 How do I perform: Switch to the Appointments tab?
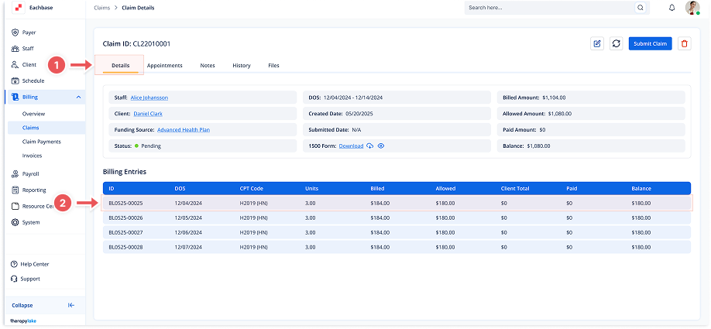coord(164,66)
